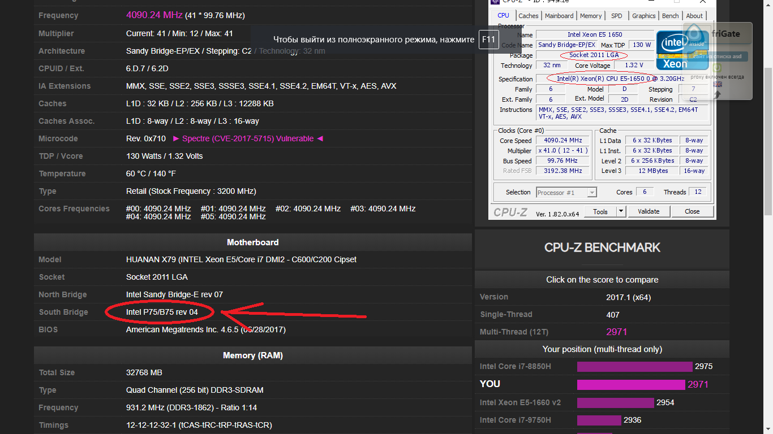Click the temperature value '60 °C / 140 °F'
This screenshot has height=434, width=773.
tap(151, 173)
